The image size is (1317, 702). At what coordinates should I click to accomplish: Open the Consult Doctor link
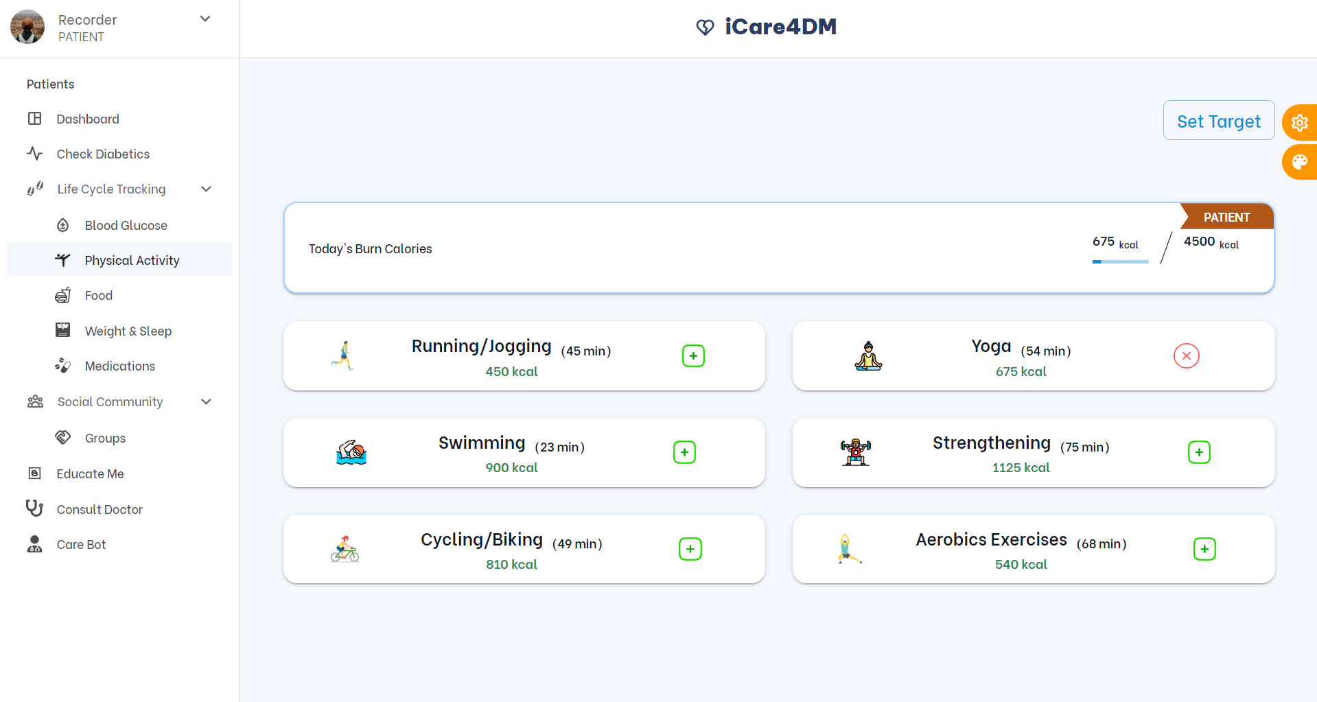(100, 509)
